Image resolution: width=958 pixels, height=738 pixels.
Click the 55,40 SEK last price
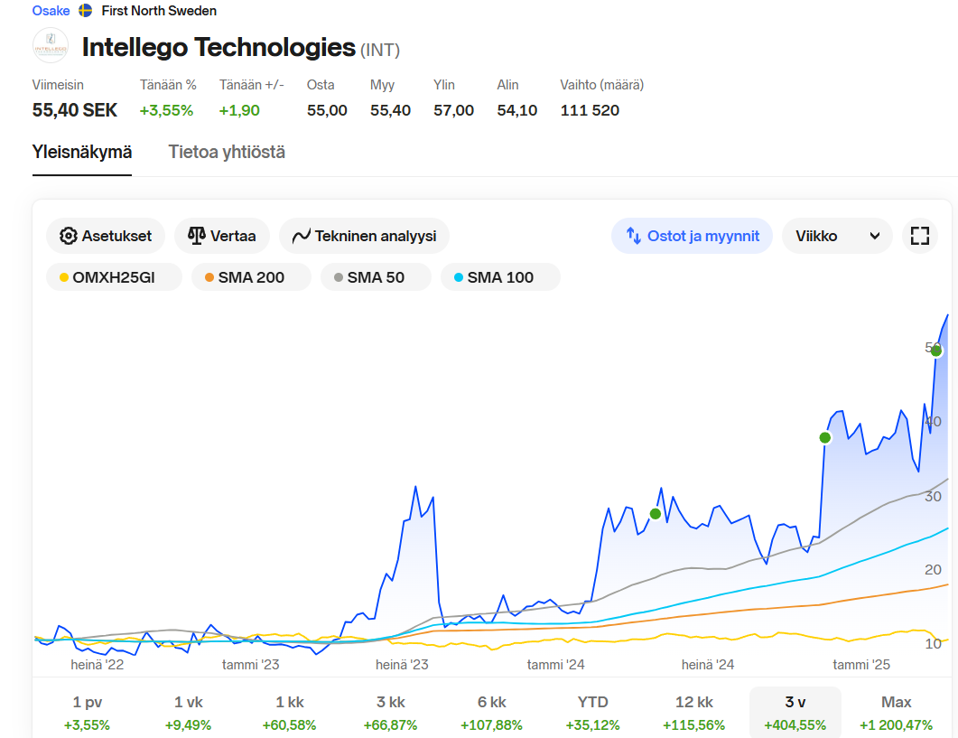click(x=75, y=111)
